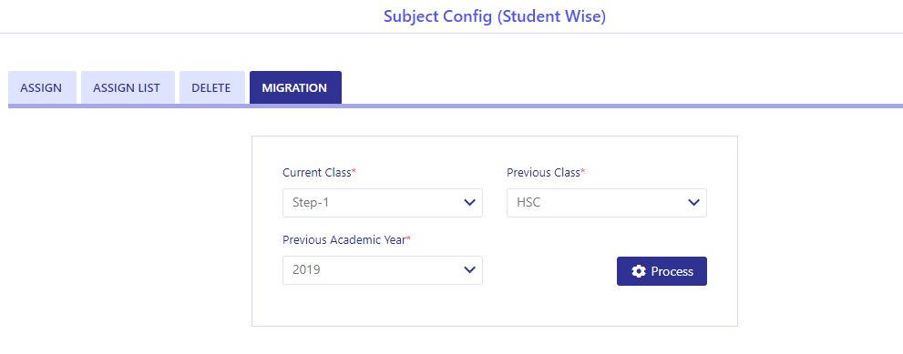This screenshot has height=354, width=903.
Task: Go to the DELETE tab
Action: tap(211, 88)
